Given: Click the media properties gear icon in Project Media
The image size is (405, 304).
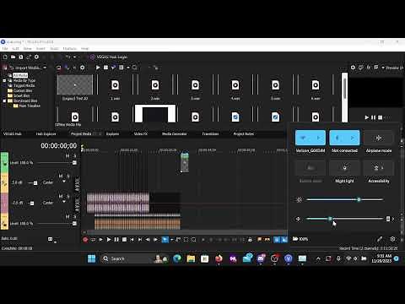Looking at the screenshot, I should pyautogui.click(x=83, y=68).
